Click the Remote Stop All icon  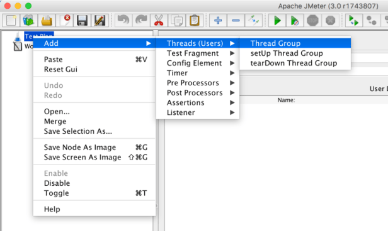point(372,21)
